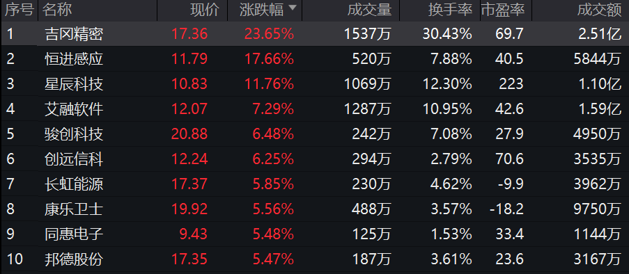This screenshot has height=274, width=629.
Task: Select the 成交额 column header
Action: [599, 10]
